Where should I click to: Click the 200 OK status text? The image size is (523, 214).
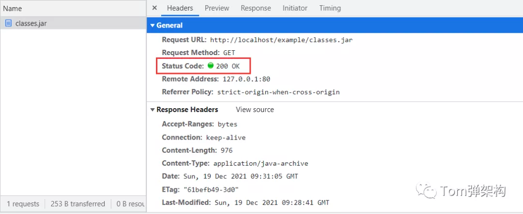pos(228,66)
